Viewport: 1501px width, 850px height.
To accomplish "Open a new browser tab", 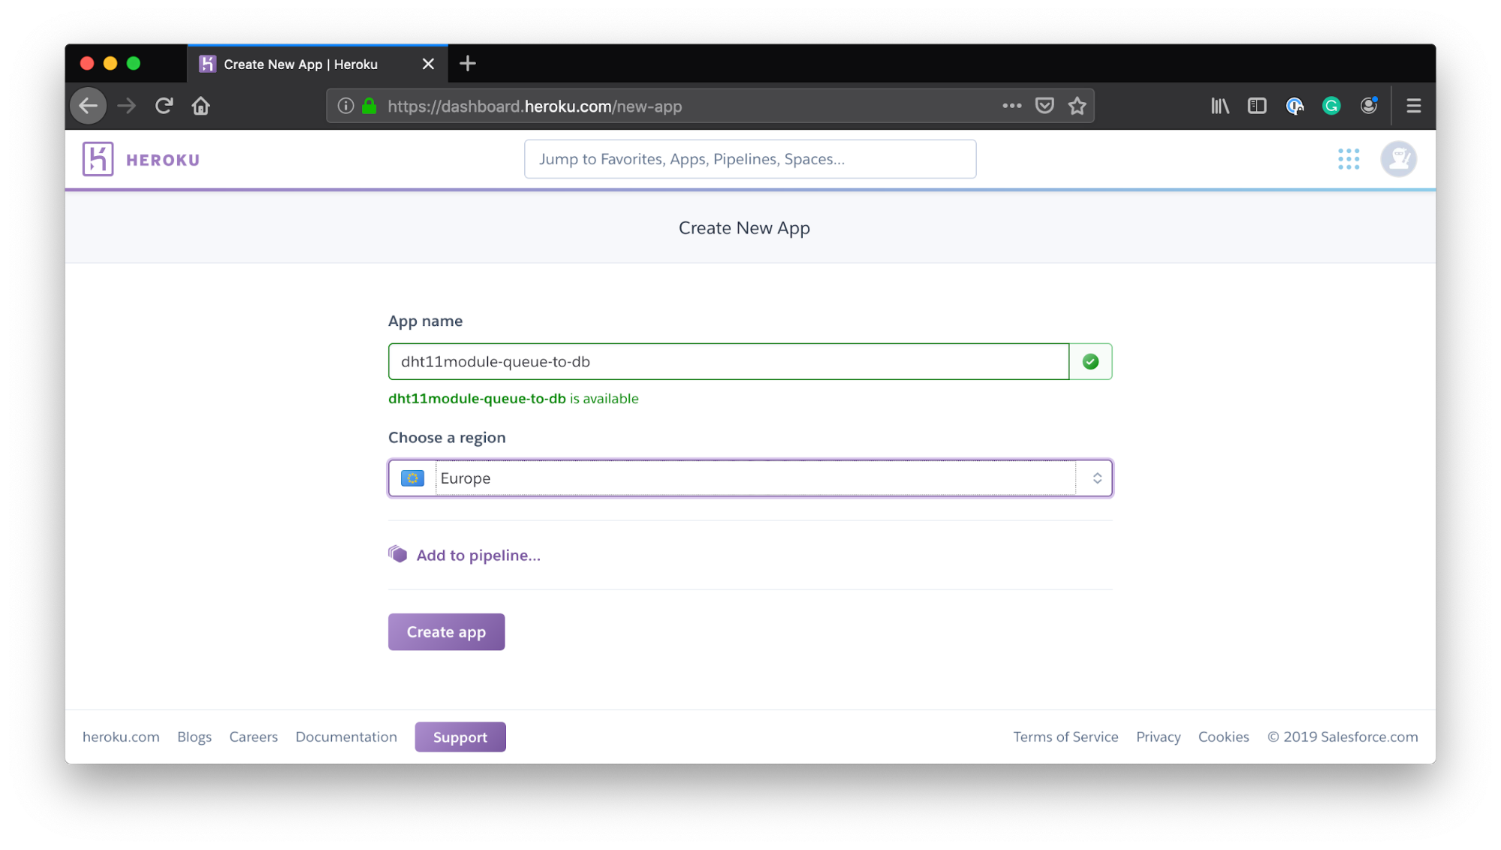I will pyautogui.click(x=467, y=64).
